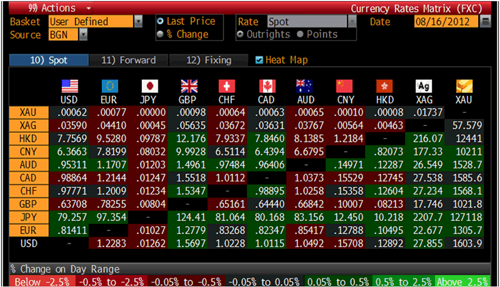The height and width of the screenshot is (287, 500).
Task: Open the calendar icon next to Date
Action: coord(486,22)
